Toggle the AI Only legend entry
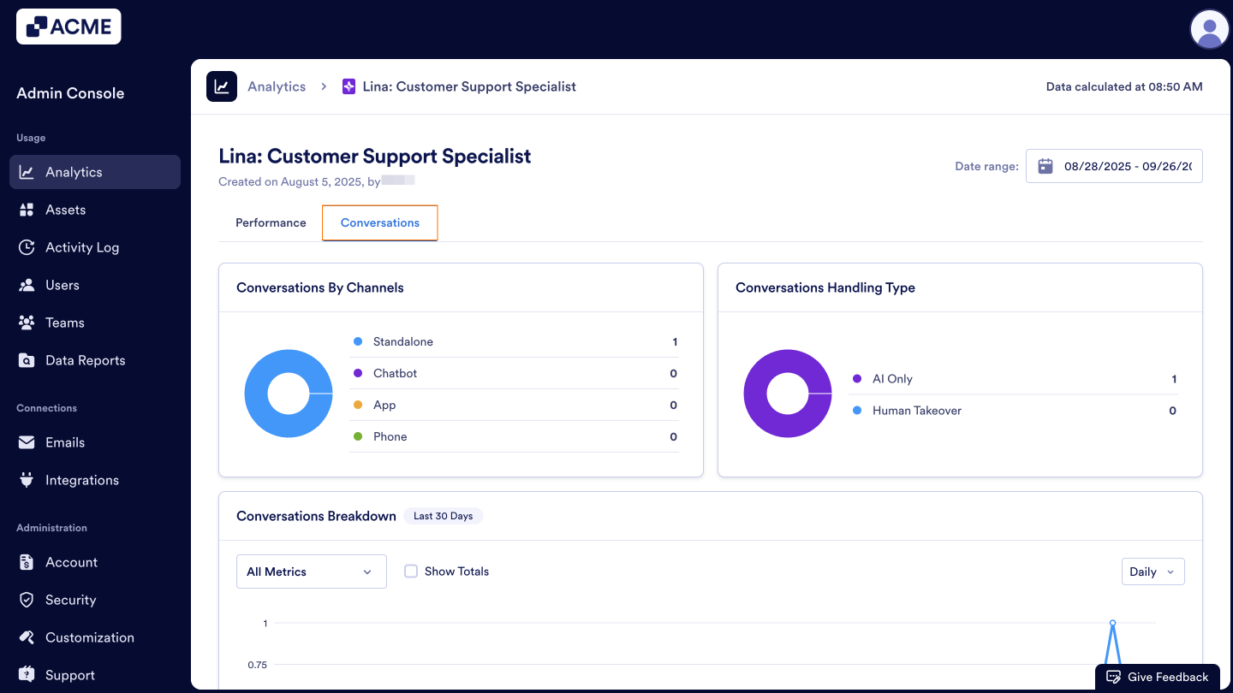Screen dimensions: 1233x693 (x=893, y=379)
